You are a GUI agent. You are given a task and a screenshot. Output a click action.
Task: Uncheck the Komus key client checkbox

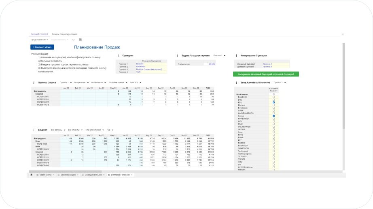click(273, 116)
